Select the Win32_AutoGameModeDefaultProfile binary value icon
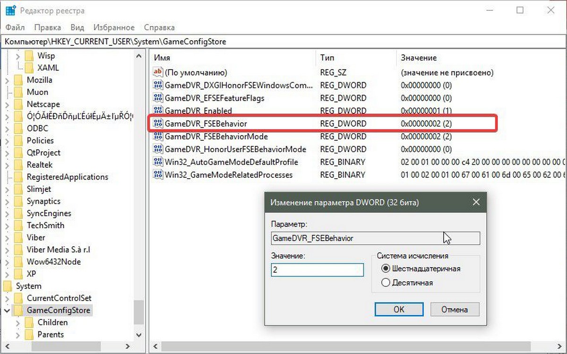This screenshot has height=354, width=567. [158, 162]
